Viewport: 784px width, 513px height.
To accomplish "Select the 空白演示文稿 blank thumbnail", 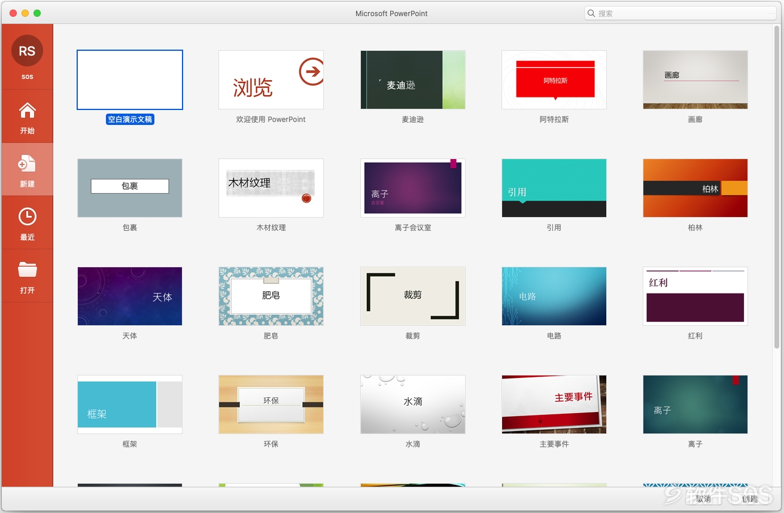I will pyautogui.click(x=130, y=80).
